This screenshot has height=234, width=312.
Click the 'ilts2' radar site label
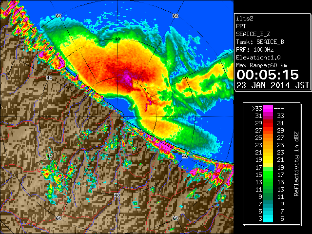[245, 19]
